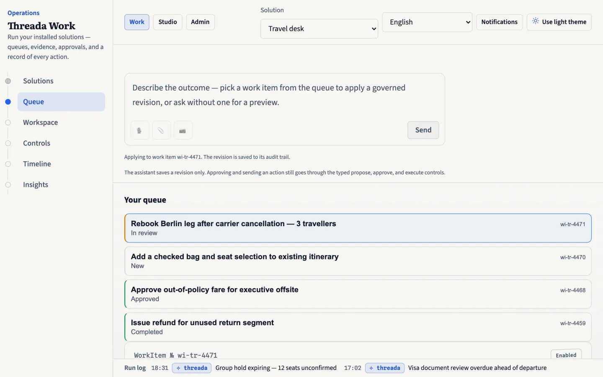Switch to the Work tab
The width and height of the screenshot is (603, 377).
[x=137, y=22]
